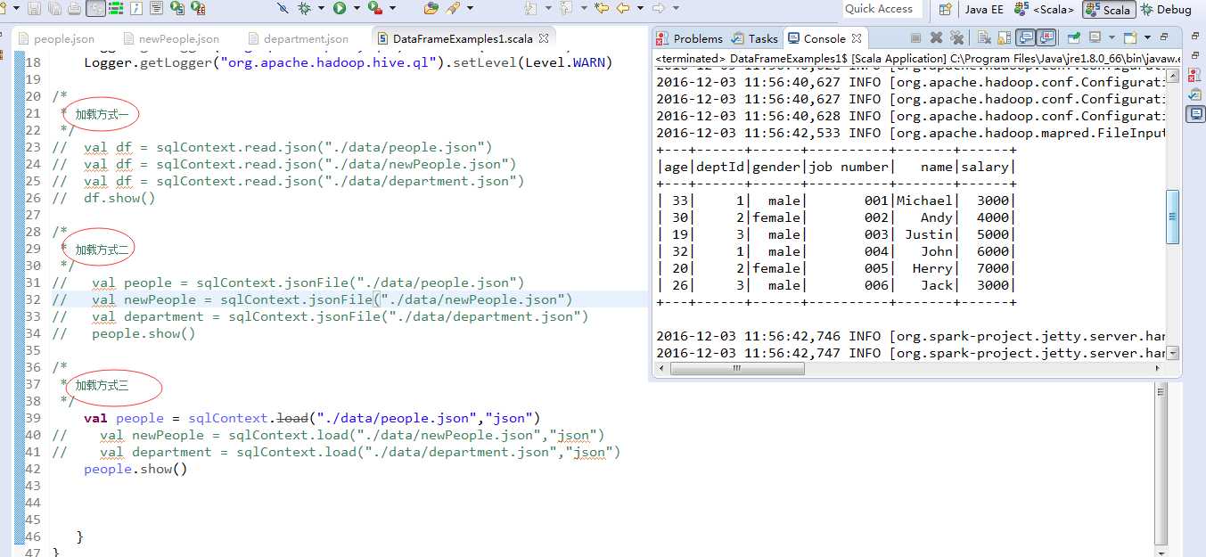Close the Console view tab
This screenshot has width=1206, height=557.
pyautogui.click(x=857, y=38)
